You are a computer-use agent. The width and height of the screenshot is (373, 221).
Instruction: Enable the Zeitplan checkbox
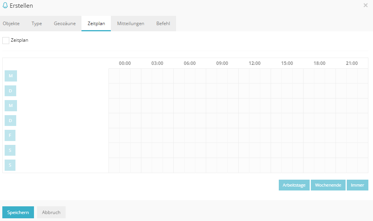point(6,40)
